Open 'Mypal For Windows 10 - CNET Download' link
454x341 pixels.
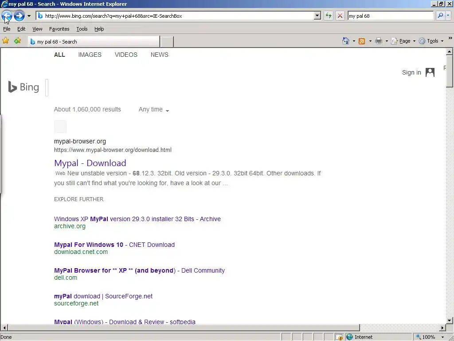click(114, 245)
